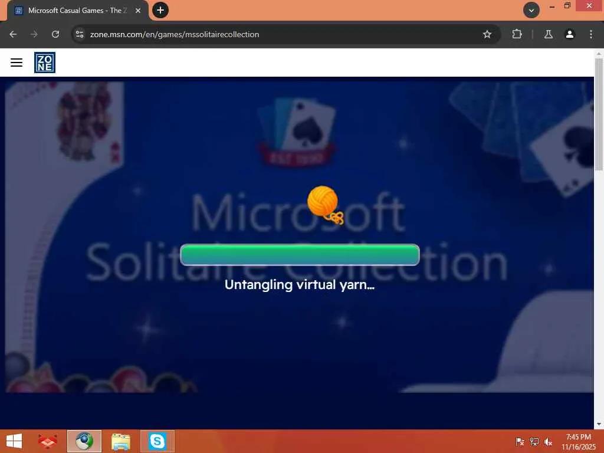Open network status tray icon
Screen dimensions: 604x453
pyautogui.click(x=534, y=442)
